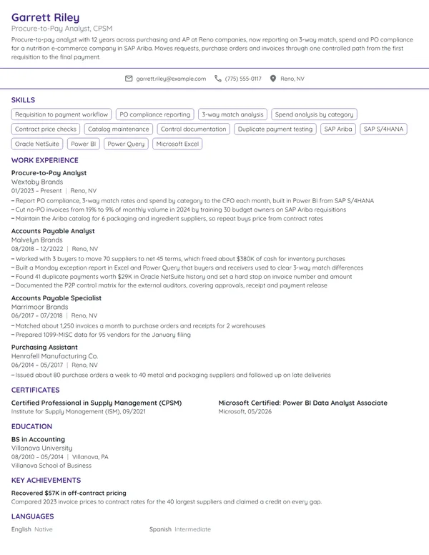Click the Spanish Intermediate language entry
The height and width of the screenshot is (555, 429).
point(179,529)
